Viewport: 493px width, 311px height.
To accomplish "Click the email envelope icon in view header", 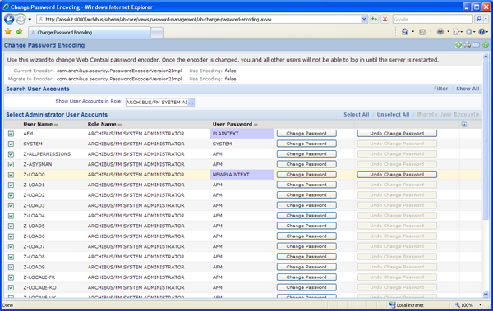I will point(477,45).
